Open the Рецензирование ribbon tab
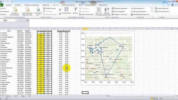The image size is (178, 100). click(x=69, y=5)
